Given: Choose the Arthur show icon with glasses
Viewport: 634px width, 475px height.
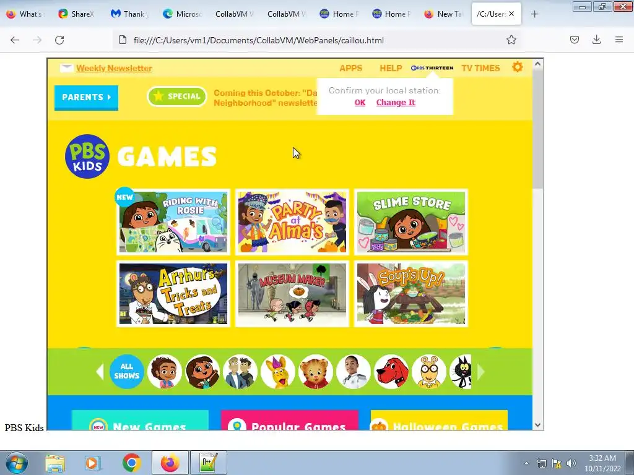Looking at the screenshot, I should (x=429, y=372).
